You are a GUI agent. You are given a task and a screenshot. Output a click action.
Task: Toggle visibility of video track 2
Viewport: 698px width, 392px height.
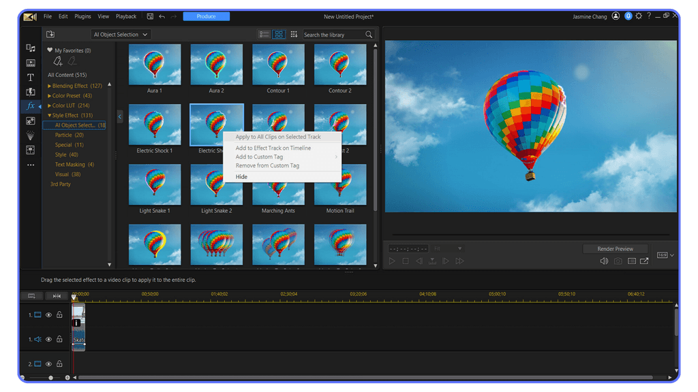click(47, 363)
